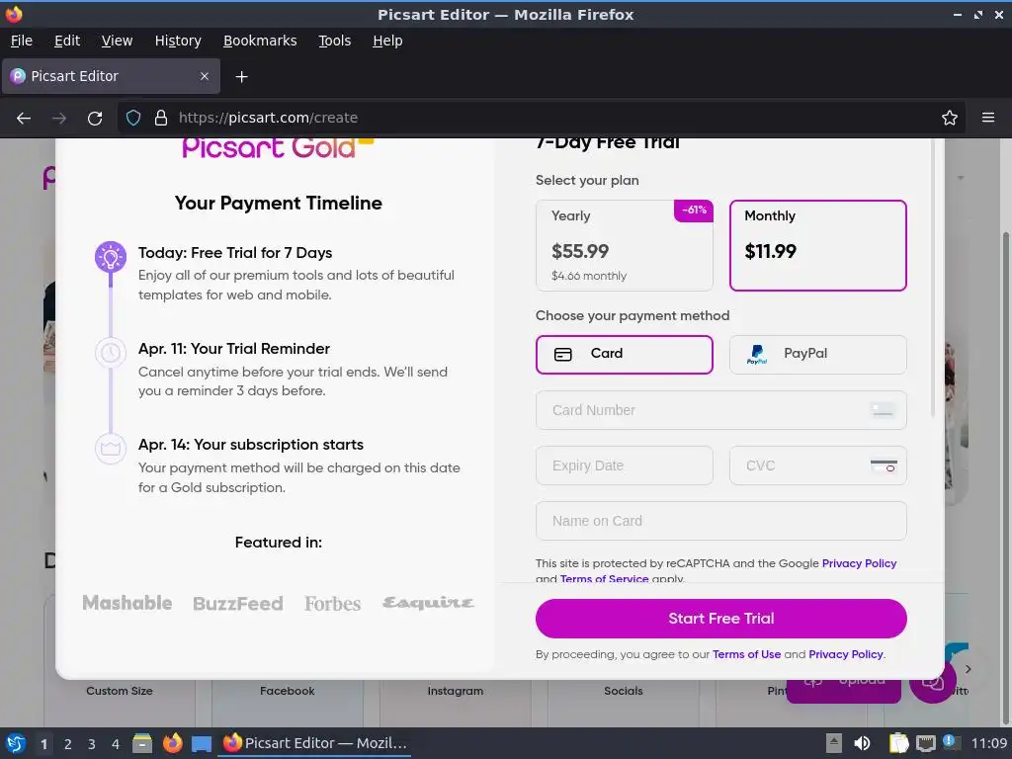Click the Picsart Gold logo

tap(278, 148)
